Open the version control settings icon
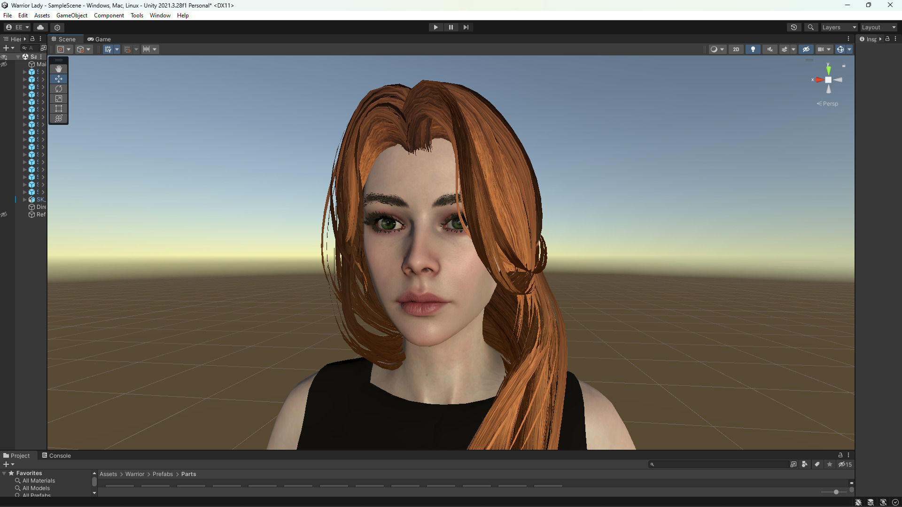 tap(57, 27)
